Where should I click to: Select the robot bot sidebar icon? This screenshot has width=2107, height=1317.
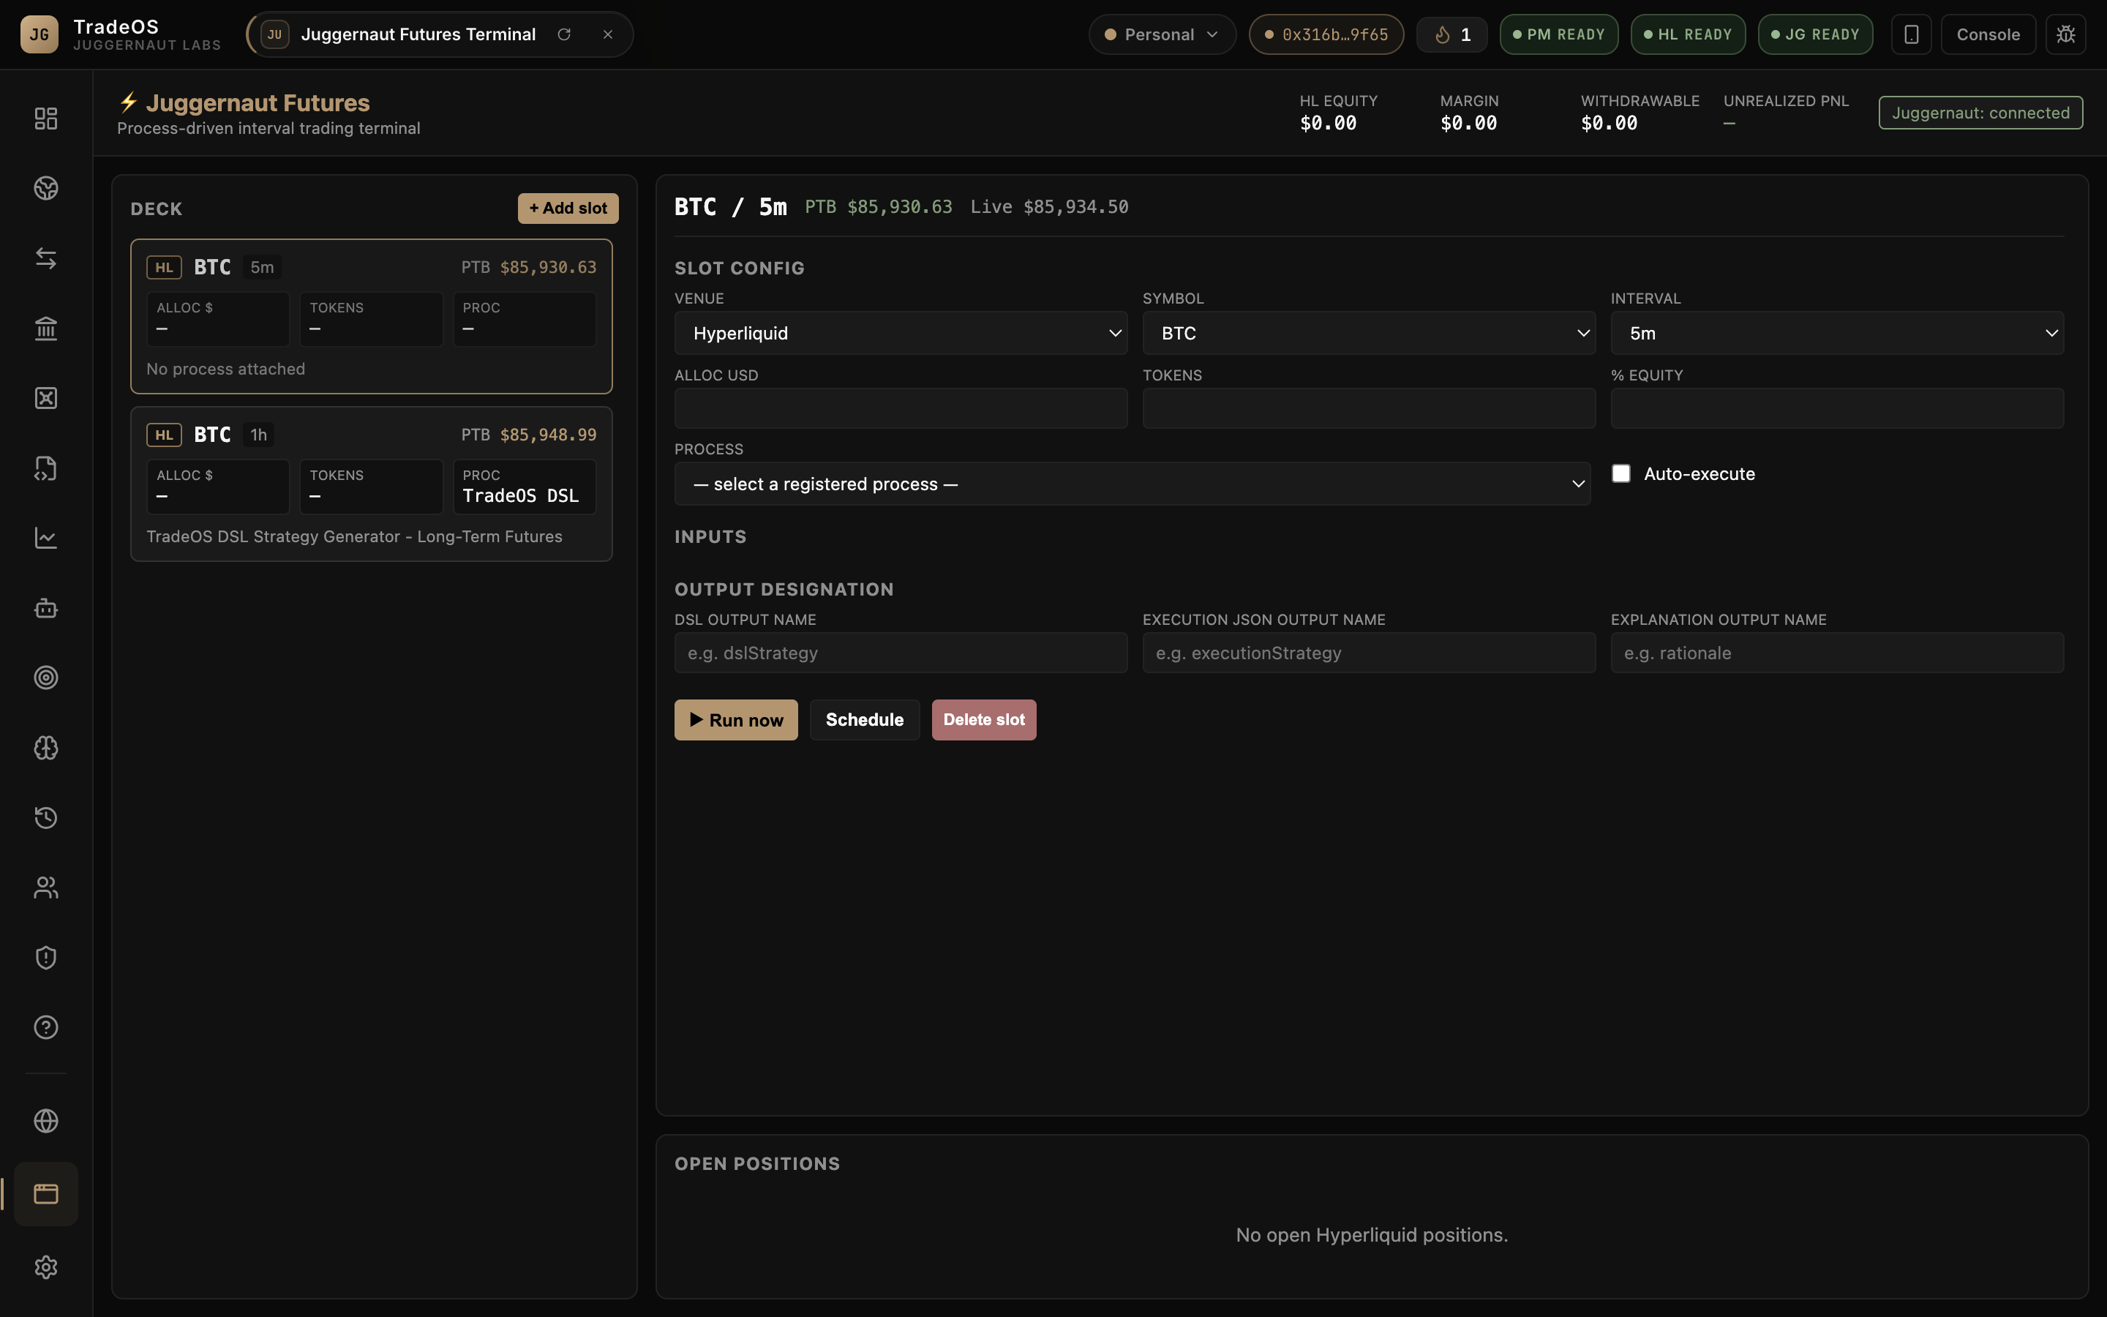(x=45, y=608)
